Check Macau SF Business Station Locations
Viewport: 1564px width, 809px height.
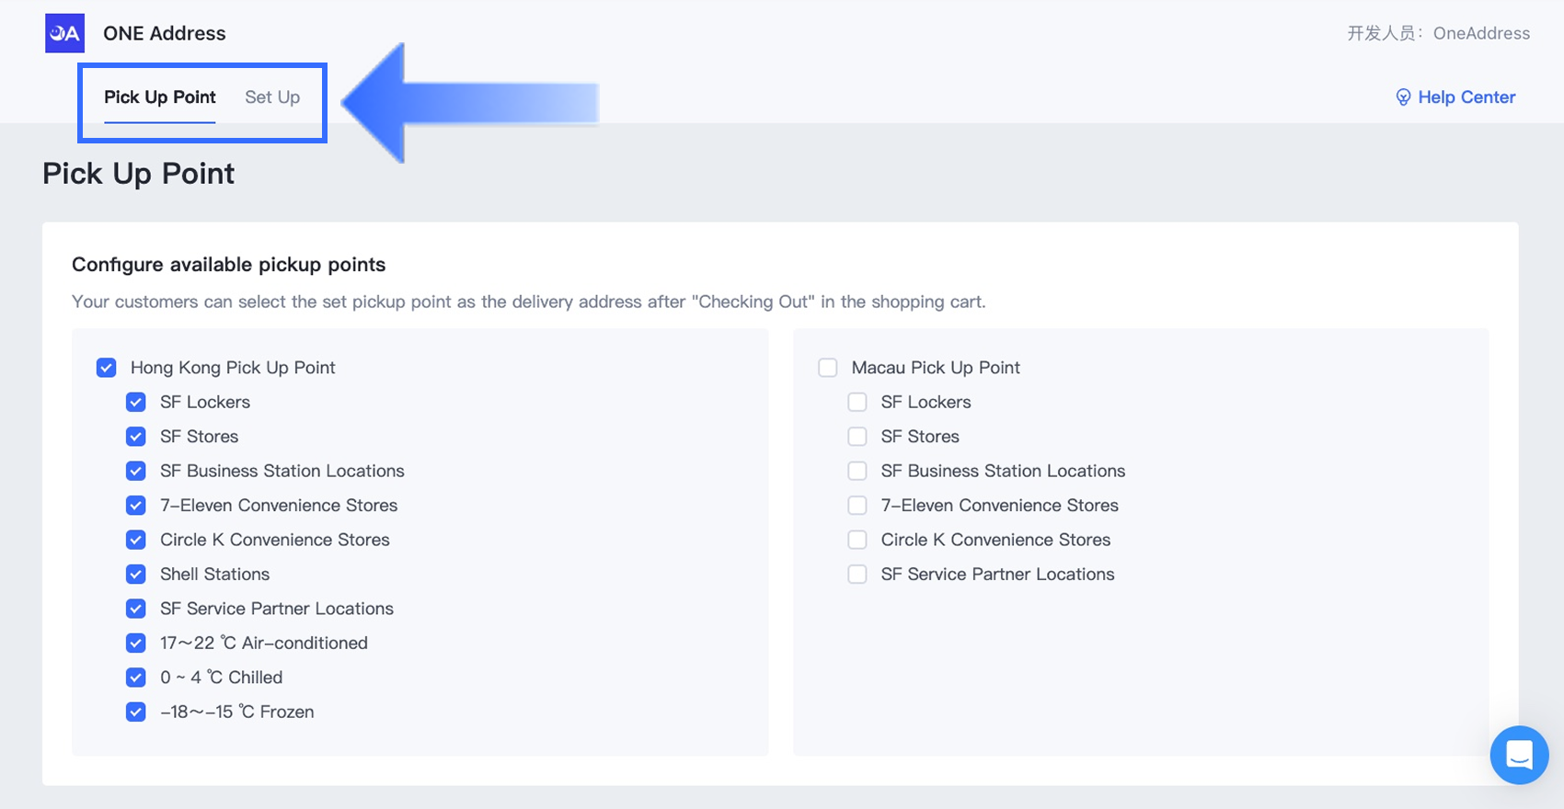[x=857, y=471]
